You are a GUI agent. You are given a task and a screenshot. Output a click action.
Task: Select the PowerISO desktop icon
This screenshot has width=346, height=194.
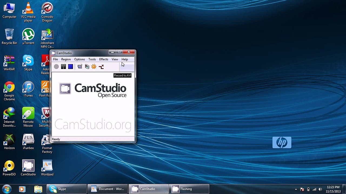coord(9,168)
